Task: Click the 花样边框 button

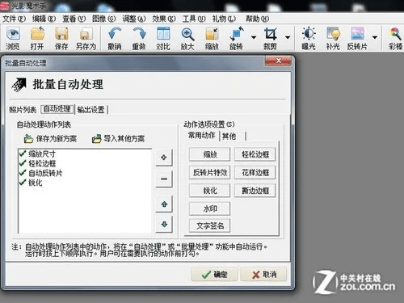Action: pyautogui.click(x=255, y=172)
